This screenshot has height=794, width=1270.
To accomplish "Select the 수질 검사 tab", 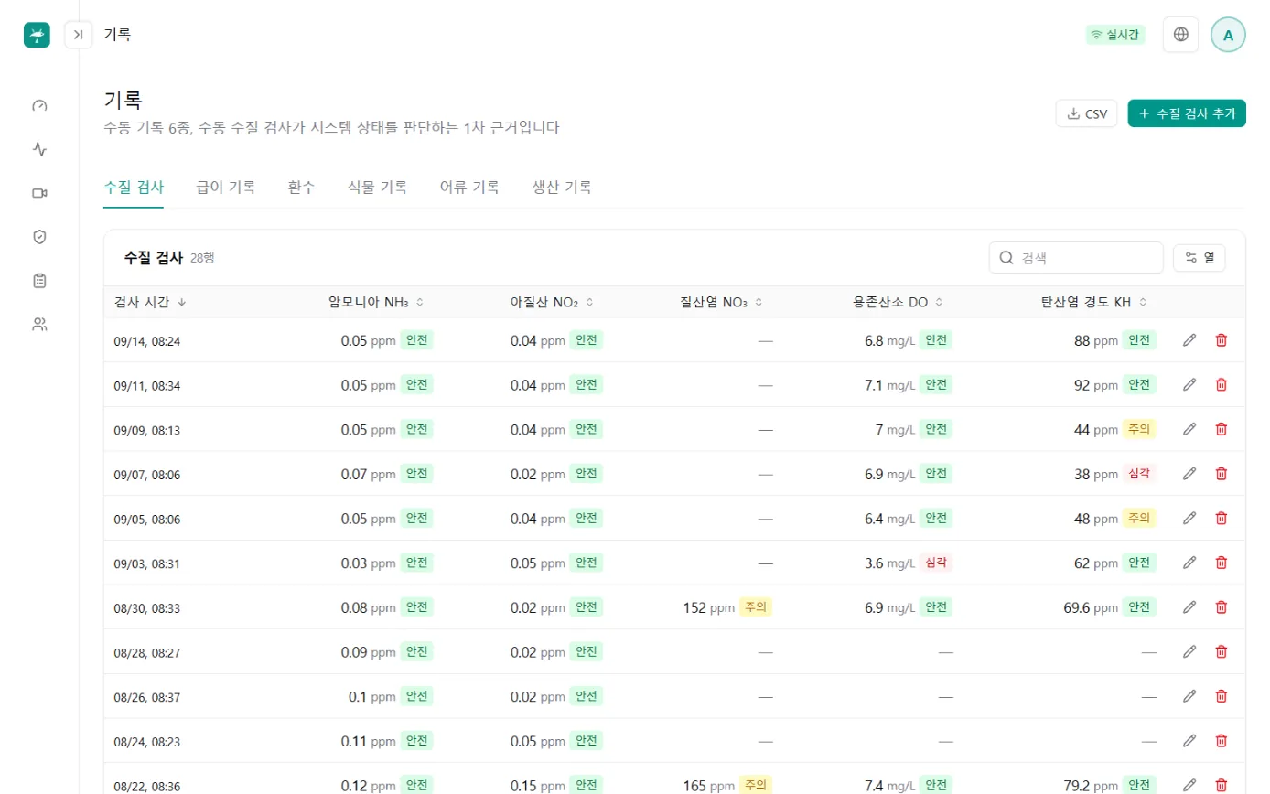I will (x=134, y=188).
